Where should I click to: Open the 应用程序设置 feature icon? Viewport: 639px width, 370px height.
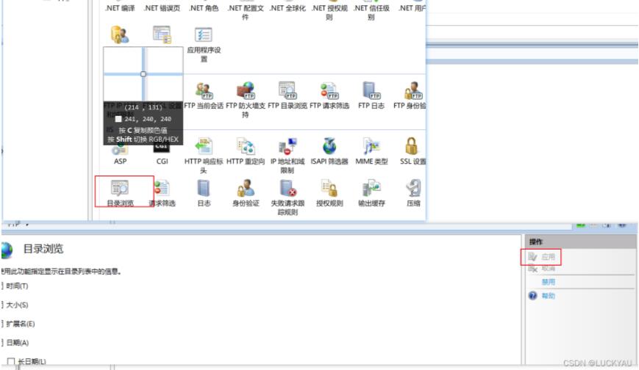click(204, 35)
